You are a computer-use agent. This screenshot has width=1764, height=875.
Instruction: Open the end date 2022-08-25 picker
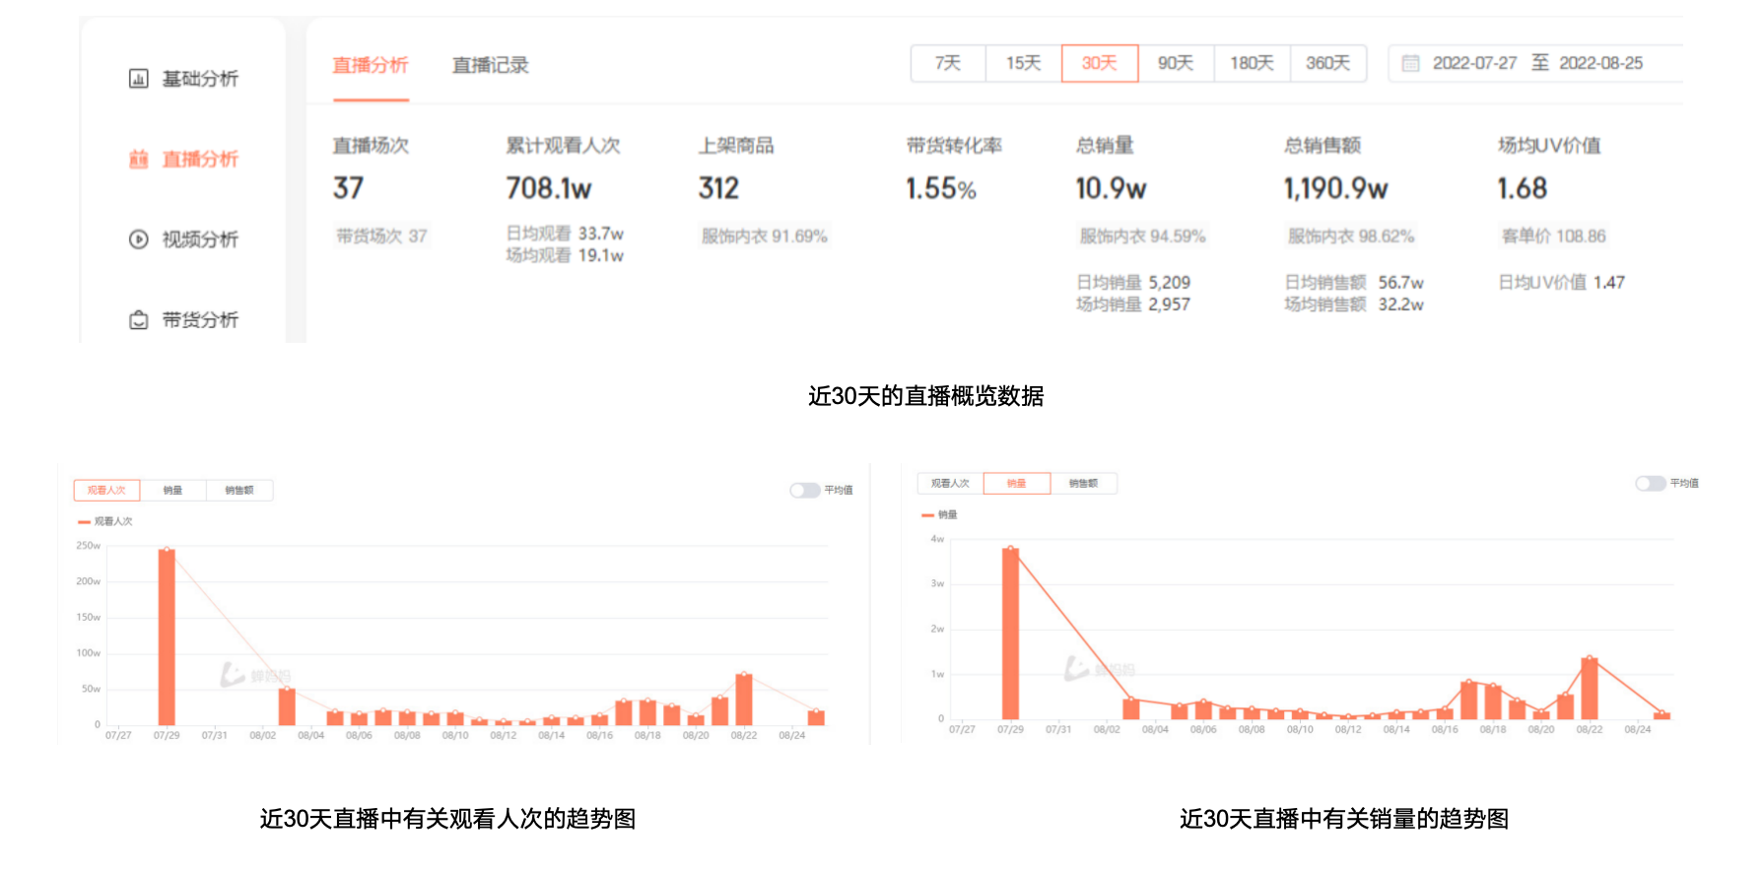pos(1600,64)
